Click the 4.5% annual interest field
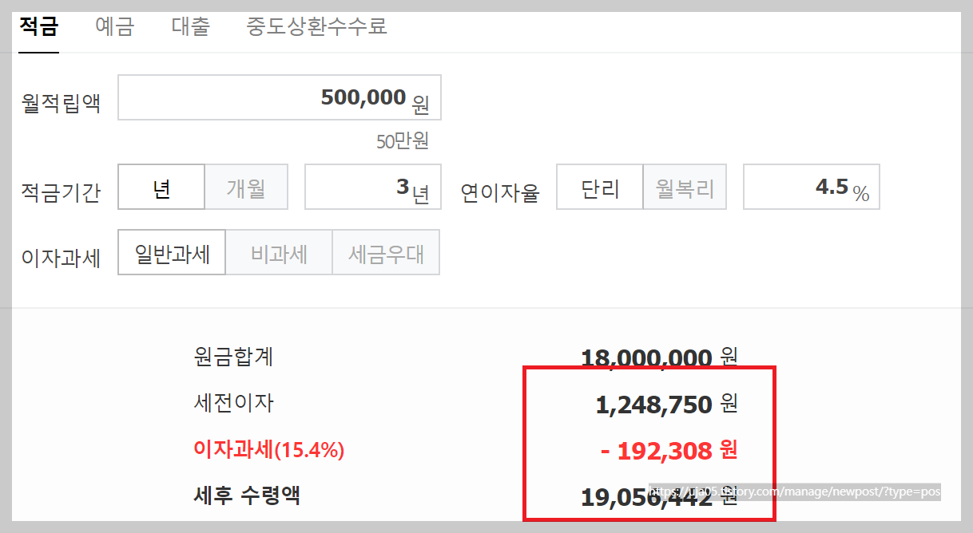The height and width of the screenshot is (533, 973). coord(811,186)
